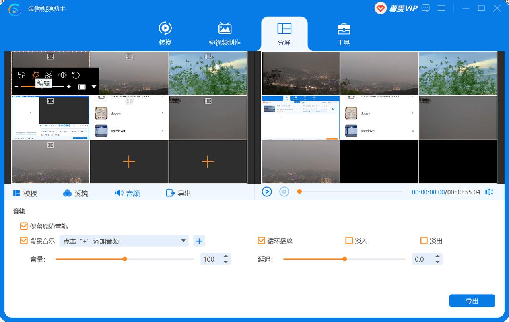Click the blue 导出 button at bottom right
The height and width of the screenshot is (322, 509).
tap(472, 301)
